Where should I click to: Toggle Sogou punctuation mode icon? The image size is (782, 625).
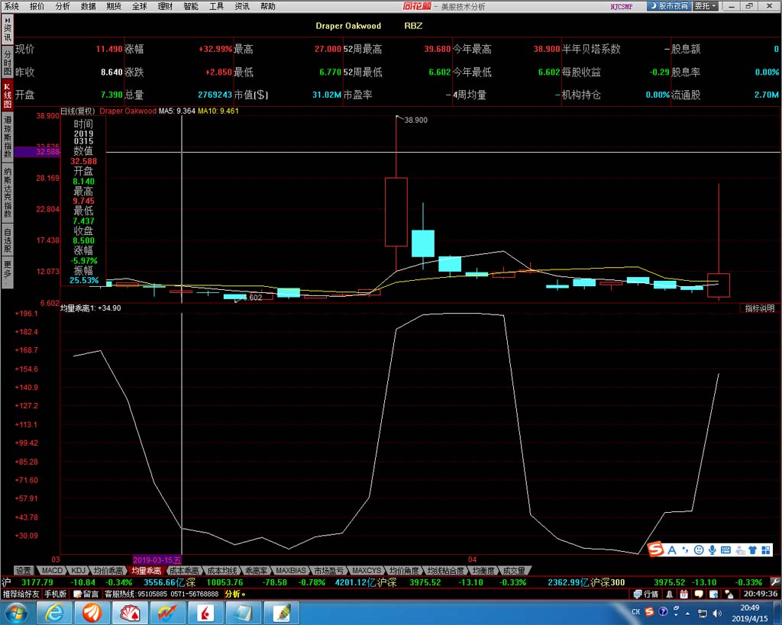pos(685,549)
